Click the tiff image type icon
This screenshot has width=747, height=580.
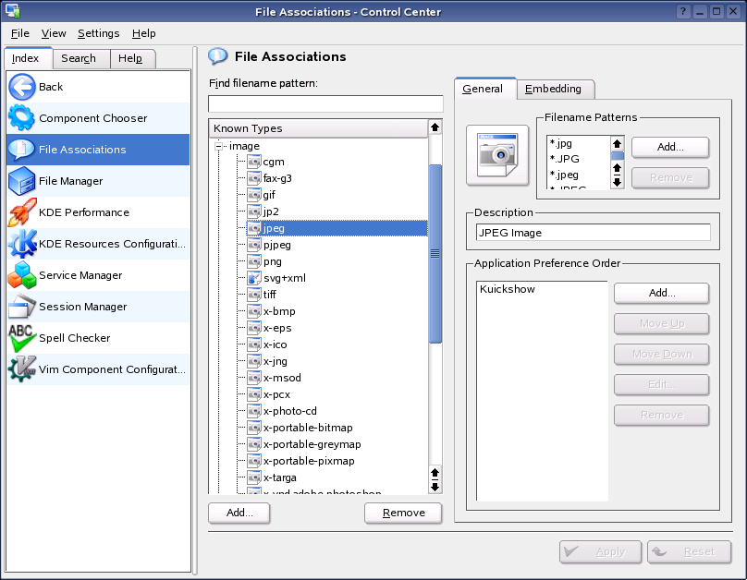254,295
